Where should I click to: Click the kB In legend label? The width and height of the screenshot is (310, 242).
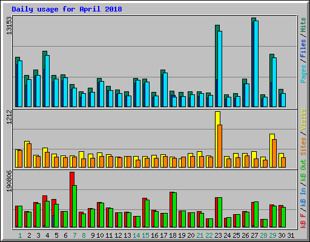[303, 197]
